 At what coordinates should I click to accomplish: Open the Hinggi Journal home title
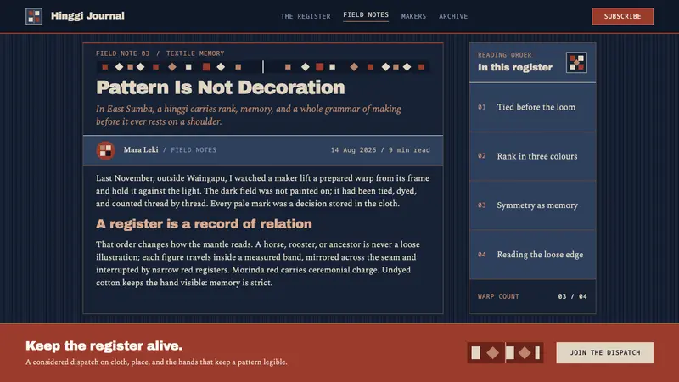click(x=87, y=16)
